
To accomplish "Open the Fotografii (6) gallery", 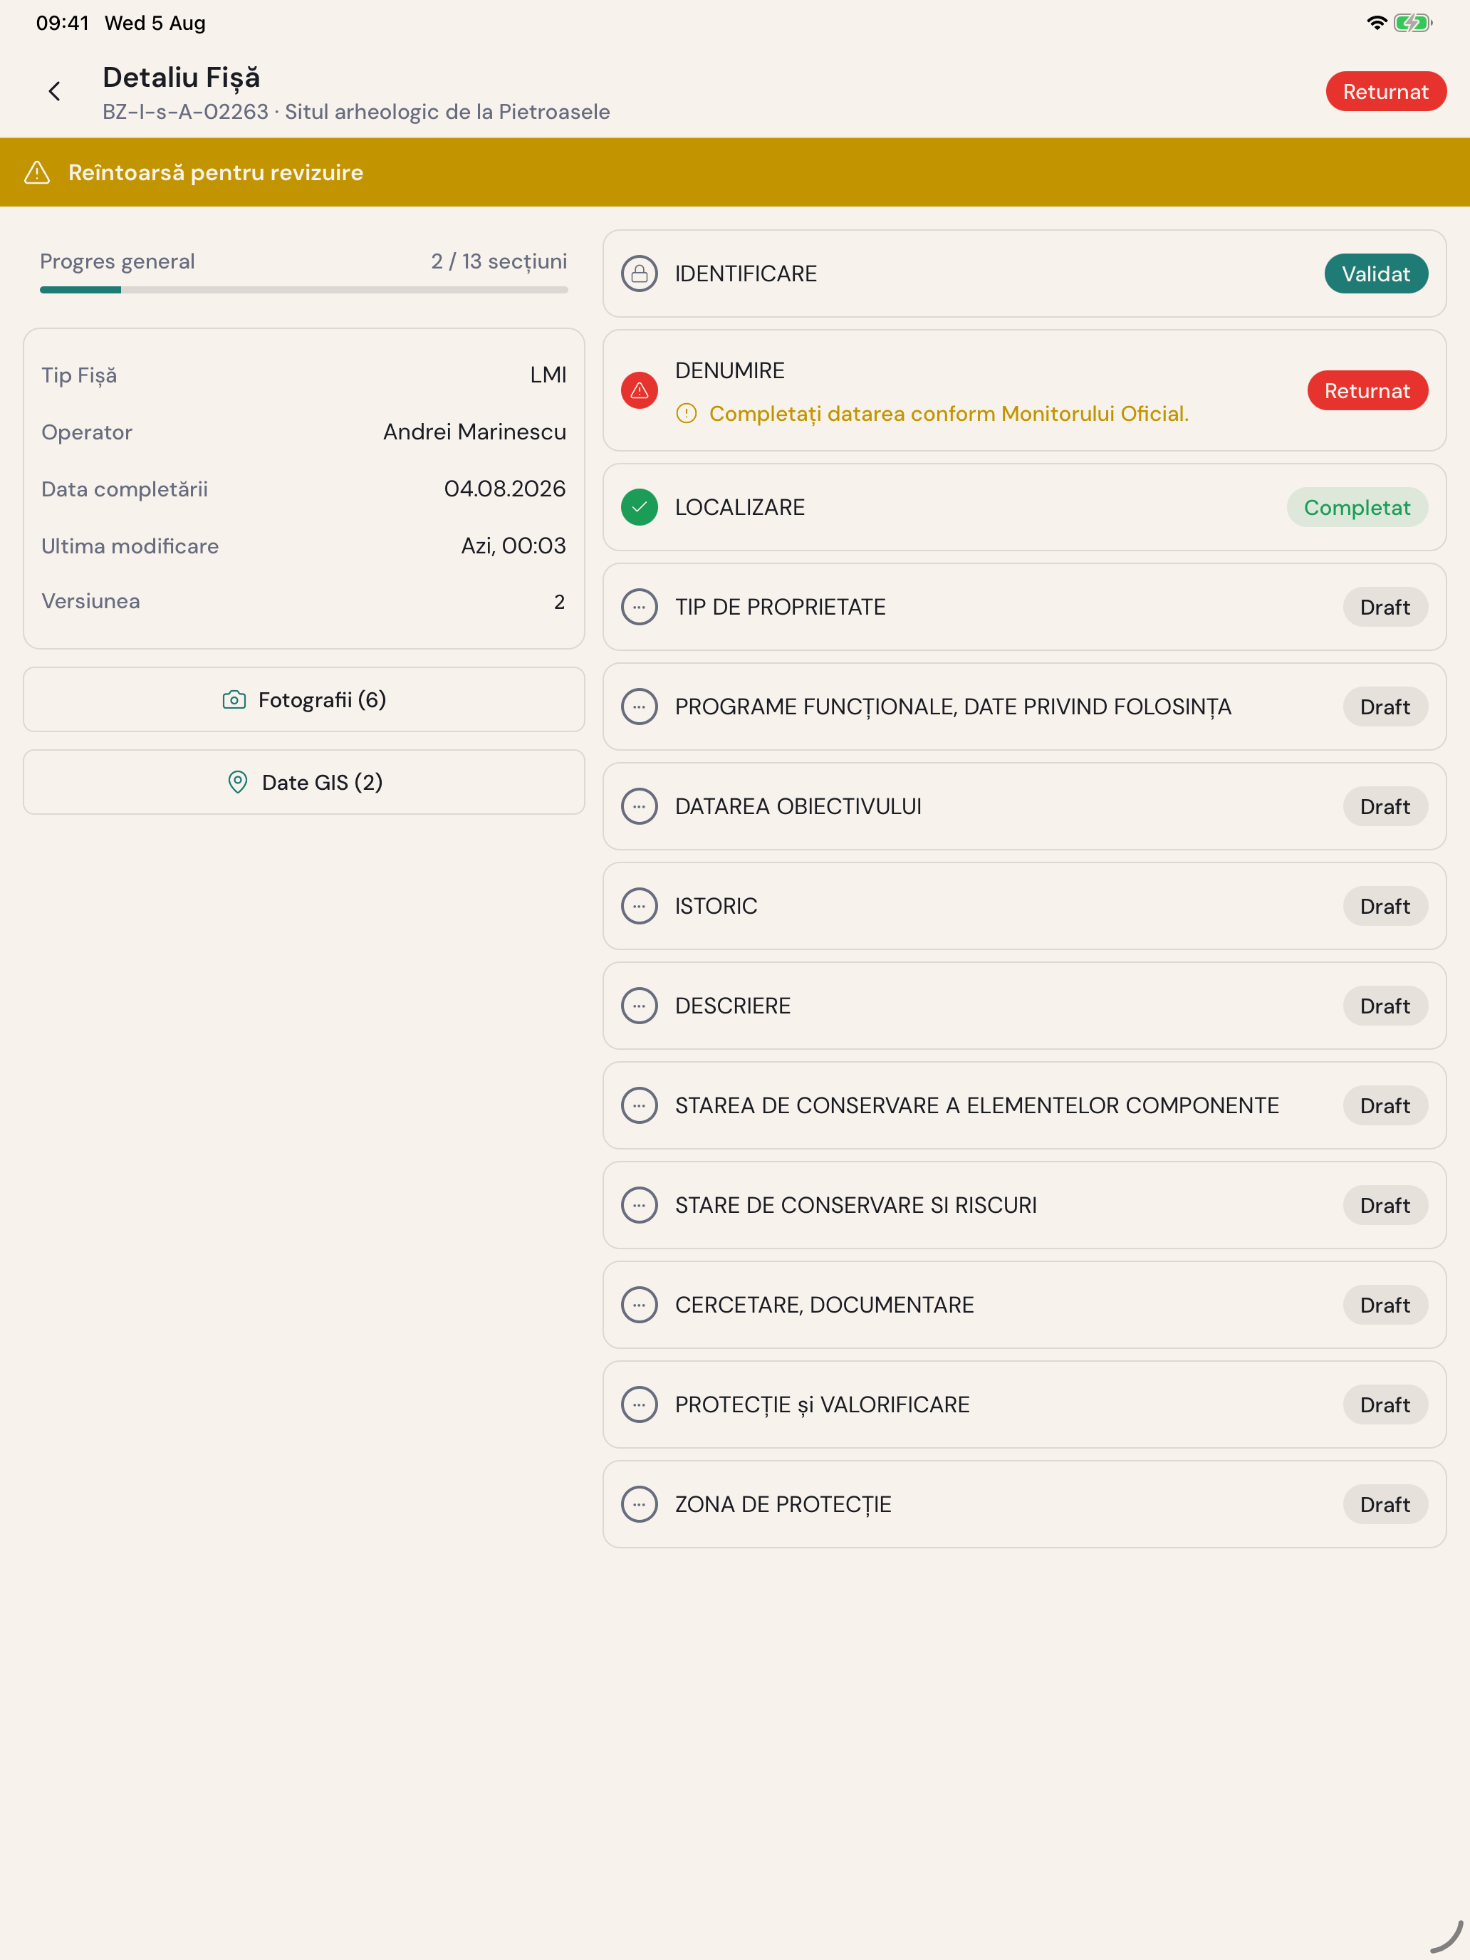I will 304,700.
